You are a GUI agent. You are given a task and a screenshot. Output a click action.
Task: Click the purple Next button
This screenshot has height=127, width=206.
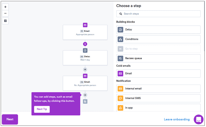pos(10,119)
